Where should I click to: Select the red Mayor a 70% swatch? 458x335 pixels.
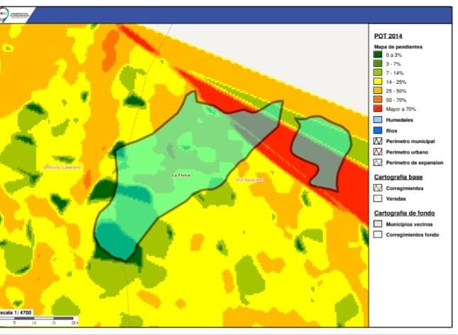coord(378,109)
